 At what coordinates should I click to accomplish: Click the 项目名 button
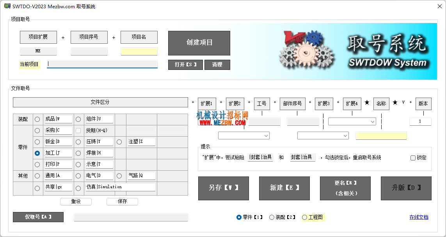[x=139, y=37]
